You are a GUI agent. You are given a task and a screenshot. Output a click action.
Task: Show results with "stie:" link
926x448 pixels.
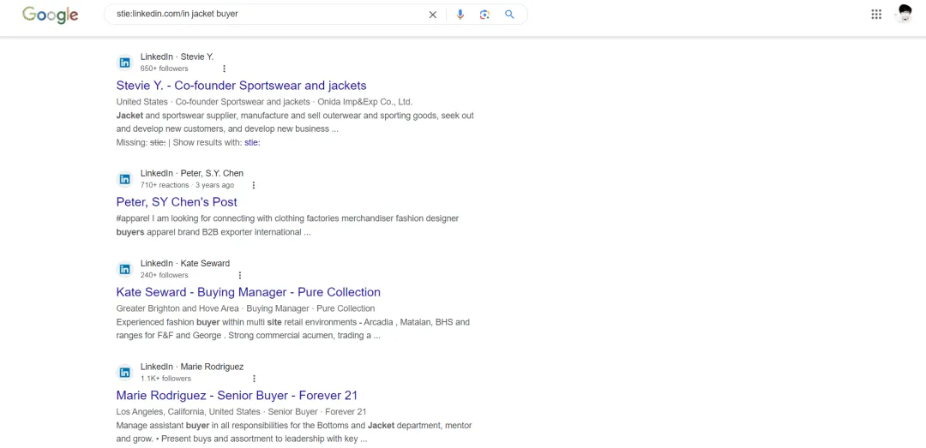coord(252,142)
